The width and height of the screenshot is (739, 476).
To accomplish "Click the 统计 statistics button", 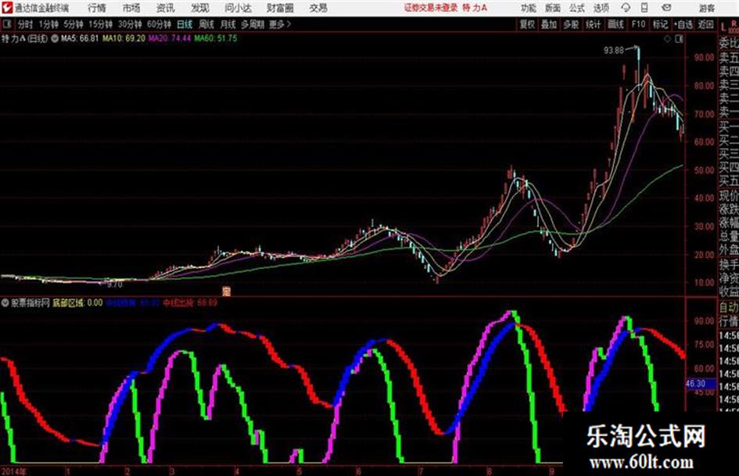I will click(x=594, y=24).
